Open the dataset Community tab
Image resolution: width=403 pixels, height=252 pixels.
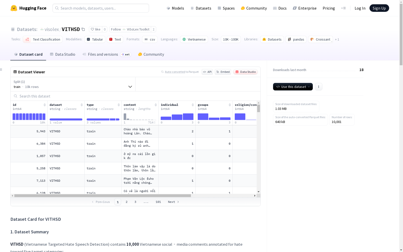click(151, 54)
